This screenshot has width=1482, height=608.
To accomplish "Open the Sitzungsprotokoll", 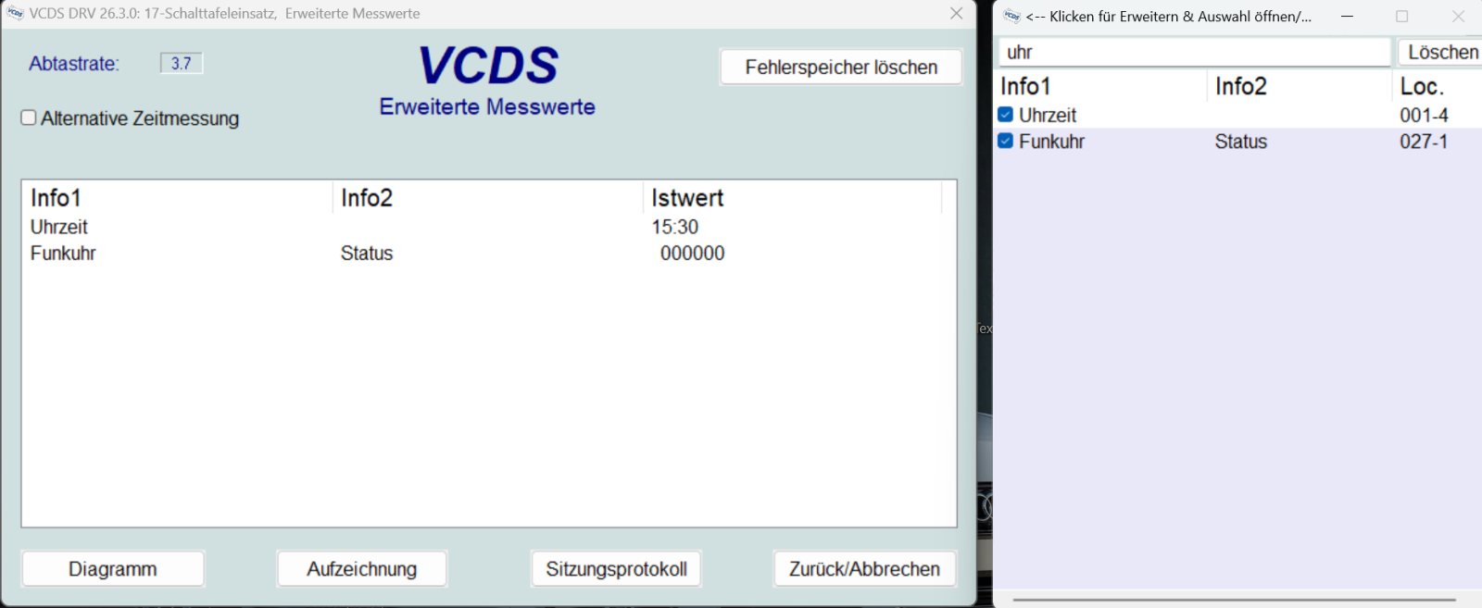I will pyautogui.click(x=616, y=568).
